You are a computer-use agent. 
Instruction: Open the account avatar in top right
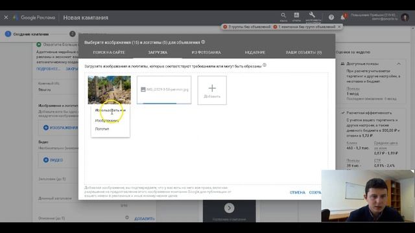405,17
